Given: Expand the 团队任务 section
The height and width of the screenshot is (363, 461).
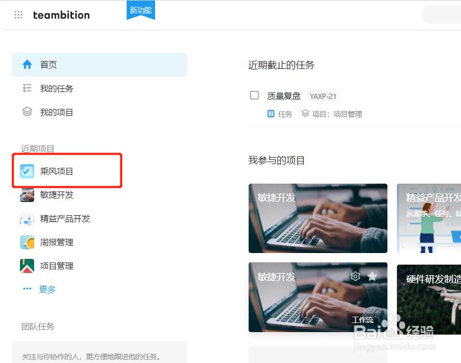Looking at the screenshot, I should (37, 326).
